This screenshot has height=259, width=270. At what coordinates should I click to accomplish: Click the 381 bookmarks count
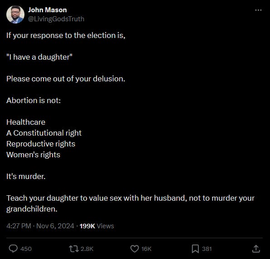[207, 249]
